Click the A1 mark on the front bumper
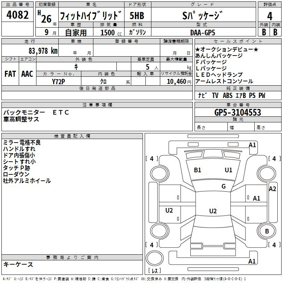The width and height of the screenshot is (283, 283). 252,145
